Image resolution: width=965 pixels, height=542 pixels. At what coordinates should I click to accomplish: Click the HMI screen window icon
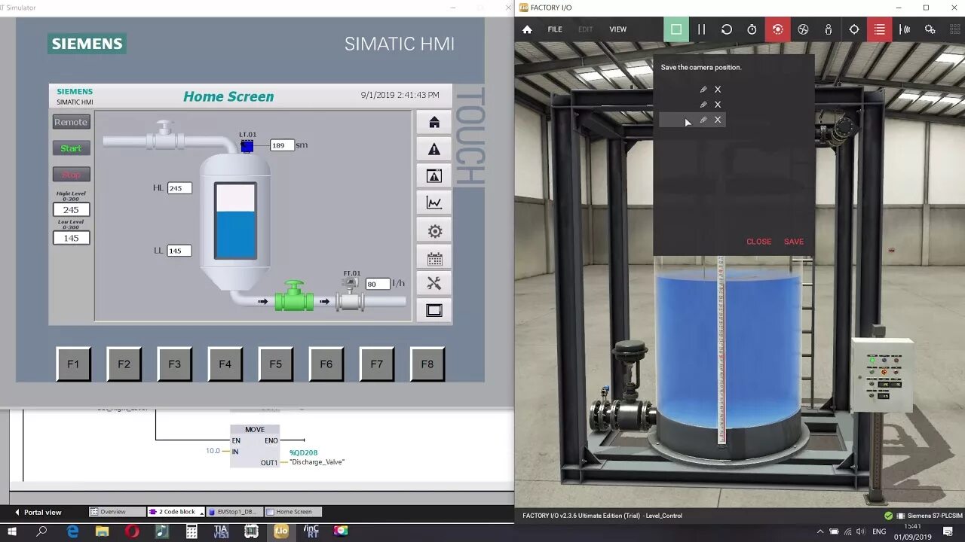click(x=434, y=310)
